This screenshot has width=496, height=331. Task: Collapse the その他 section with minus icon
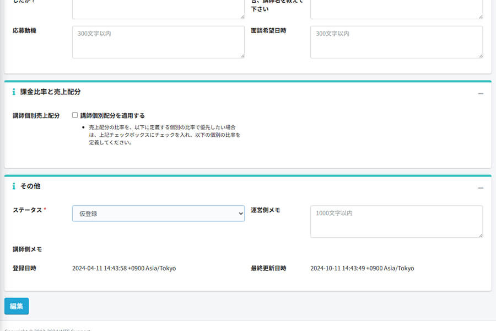tap(481, 188)
